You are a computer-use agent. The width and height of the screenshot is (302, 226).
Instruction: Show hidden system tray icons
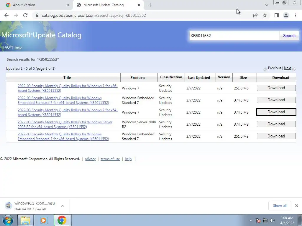pyautogui.click(x=251, y=220)
